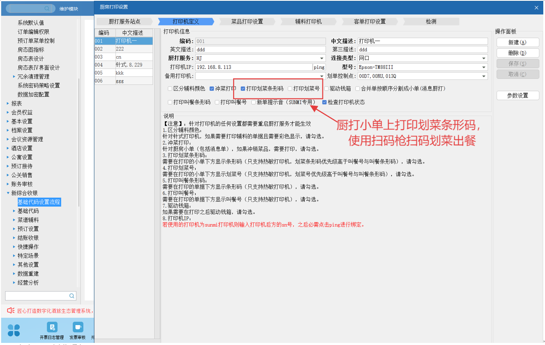Image resolution: width=545 pixels, height=345 pixels.
Task: Open the 厨打服务 dropdown list
Action: [322, 58]
